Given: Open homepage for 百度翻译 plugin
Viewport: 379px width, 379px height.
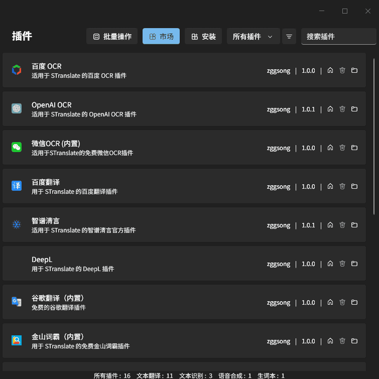Looking at the screenshot, I should [x=330, y=186].
